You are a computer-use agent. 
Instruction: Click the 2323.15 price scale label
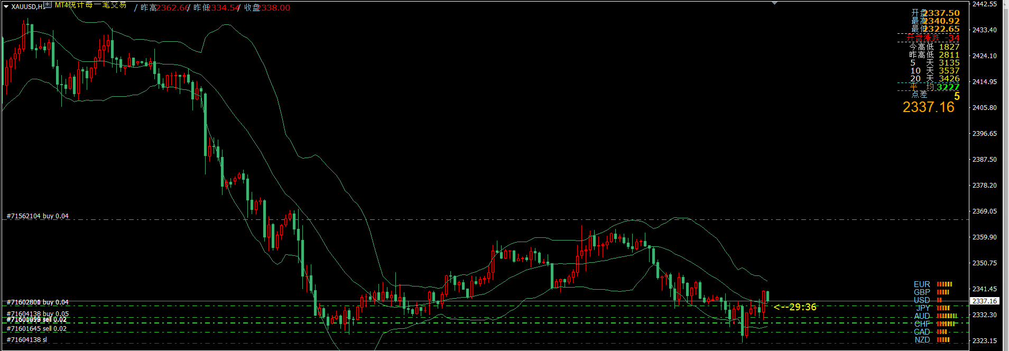(984, 341)
